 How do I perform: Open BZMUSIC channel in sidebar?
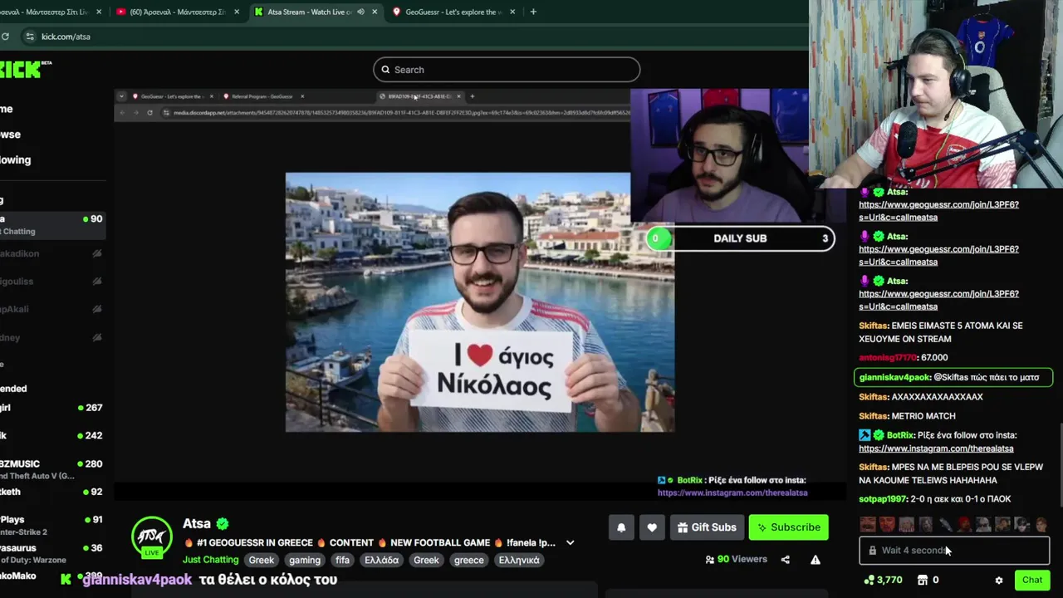(x=51, y=469)
